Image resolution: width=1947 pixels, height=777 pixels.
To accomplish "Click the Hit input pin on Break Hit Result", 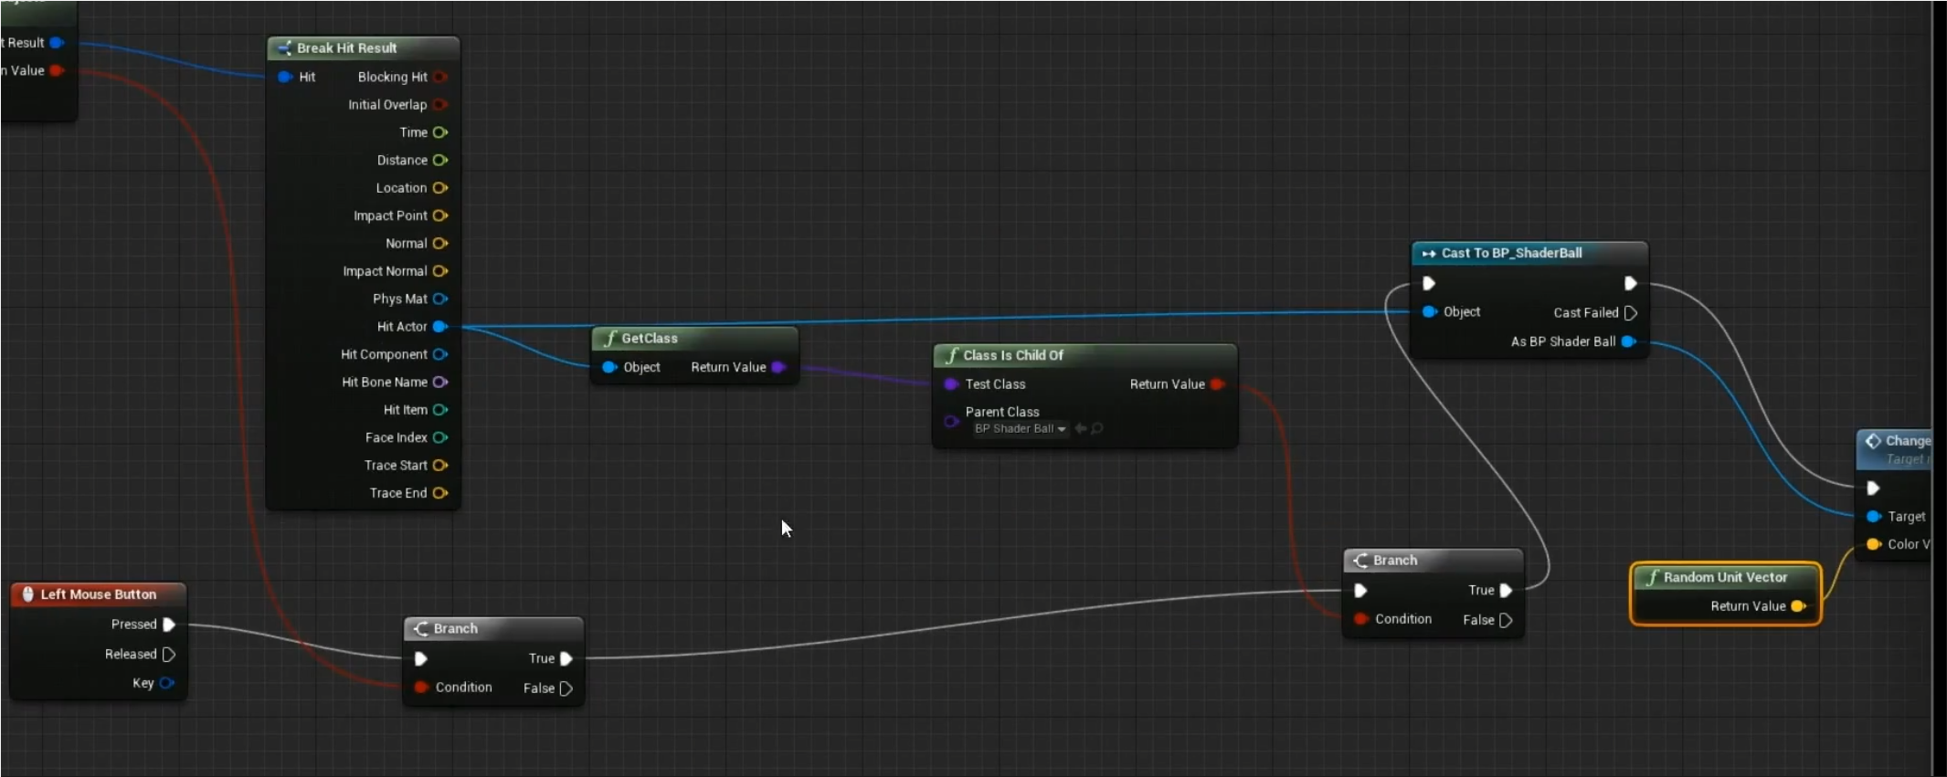I will pyautogui.click(x=285, y=77).
